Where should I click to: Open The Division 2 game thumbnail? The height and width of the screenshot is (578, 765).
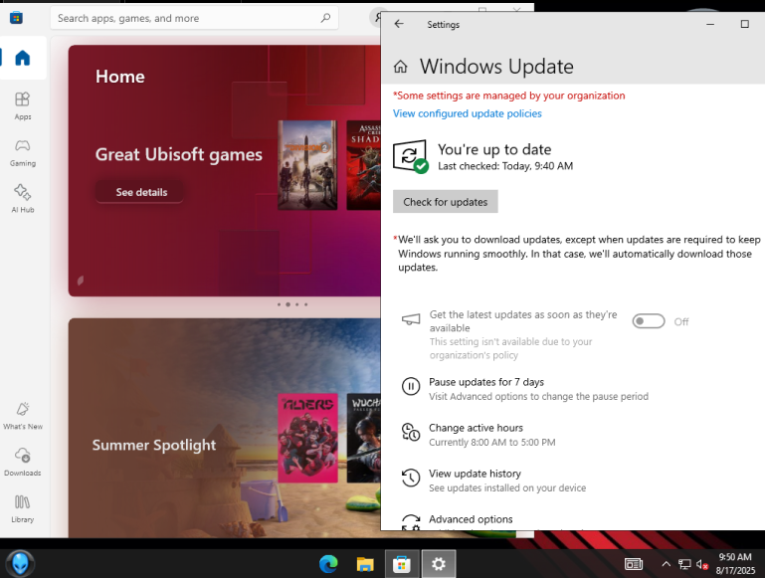point(307,165)
